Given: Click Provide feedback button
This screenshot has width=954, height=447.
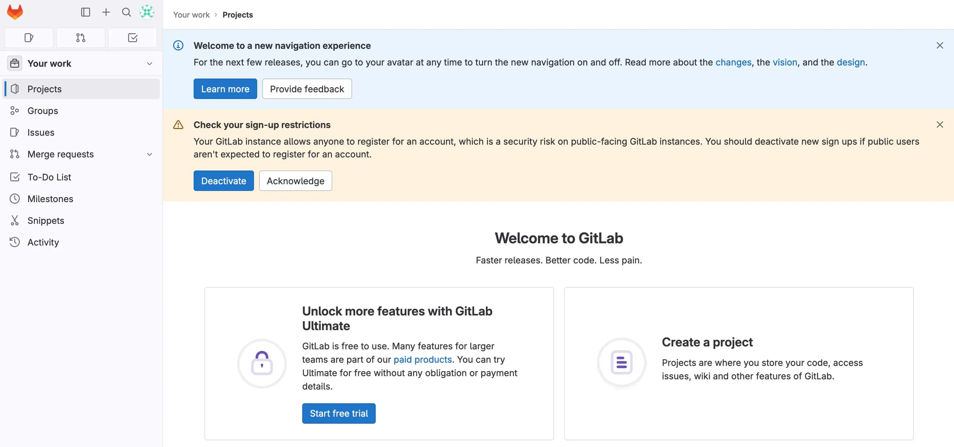Looking at the screenshot, I should [x=307, y=89].
